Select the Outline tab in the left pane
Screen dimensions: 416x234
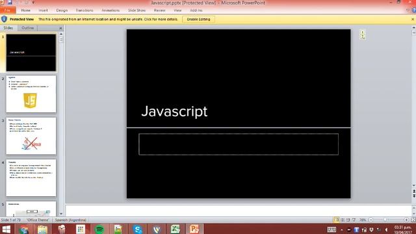click(x=27, y=28)
